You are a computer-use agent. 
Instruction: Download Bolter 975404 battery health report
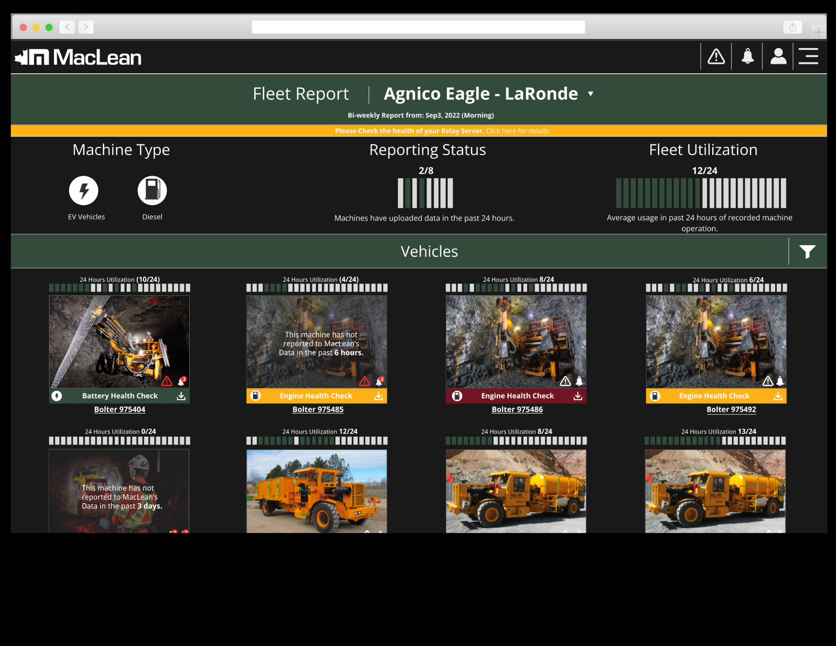click(x=181, y=396)
